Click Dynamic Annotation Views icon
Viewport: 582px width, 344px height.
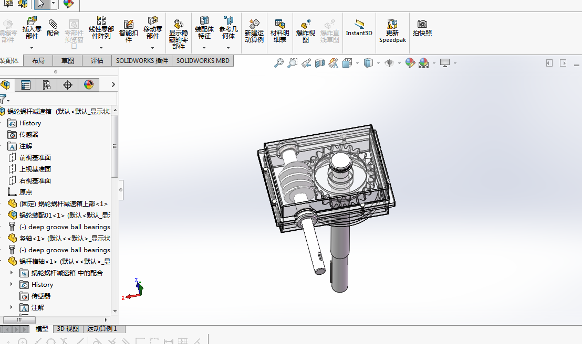tap(334, 63)
